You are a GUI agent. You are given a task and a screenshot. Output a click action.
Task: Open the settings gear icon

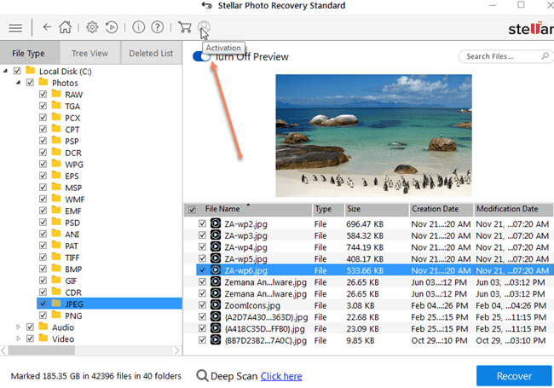[x=93, y=27]
